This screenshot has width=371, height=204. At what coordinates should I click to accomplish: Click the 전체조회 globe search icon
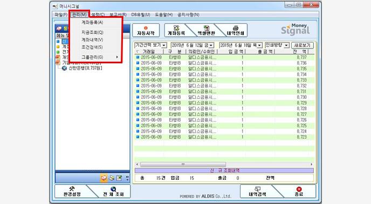point(113,191)
